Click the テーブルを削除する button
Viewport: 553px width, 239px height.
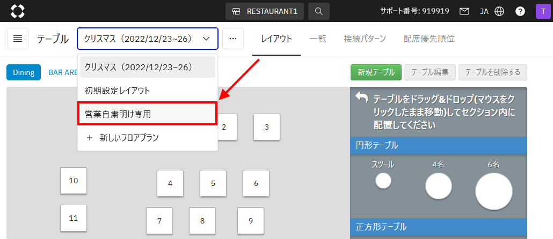[x=493, y=72]
